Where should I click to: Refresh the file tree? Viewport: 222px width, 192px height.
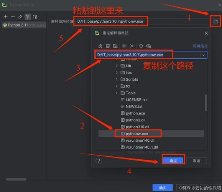141,46
